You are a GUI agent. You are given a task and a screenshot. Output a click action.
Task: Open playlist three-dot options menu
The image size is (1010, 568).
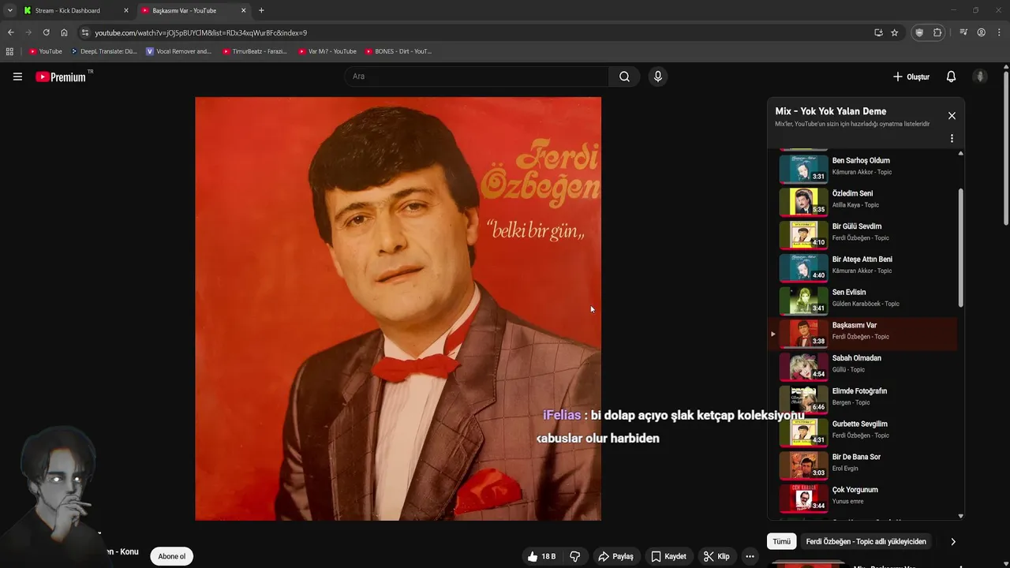point(952,138)
